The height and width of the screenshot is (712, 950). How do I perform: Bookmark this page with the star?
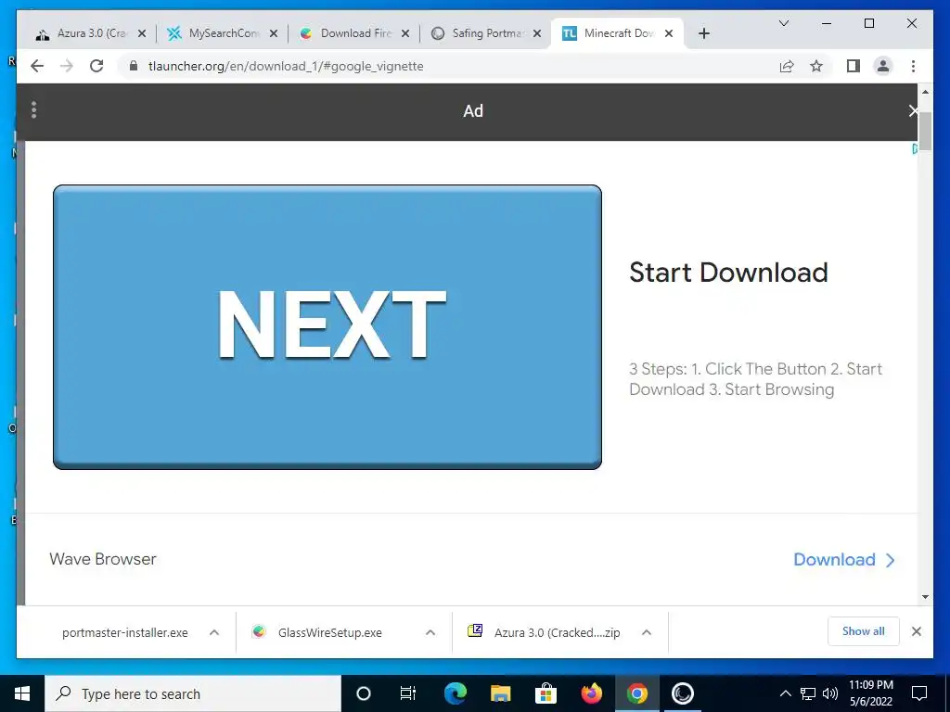click(816, 66)
